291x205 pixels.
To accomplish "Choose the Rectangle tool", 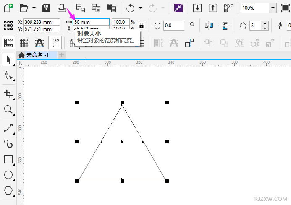I will (x=8, y=159).
